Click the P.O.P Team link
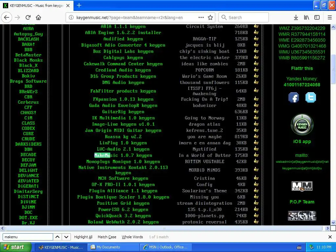This screenshot has height=252, width=336. click(302, 202)
